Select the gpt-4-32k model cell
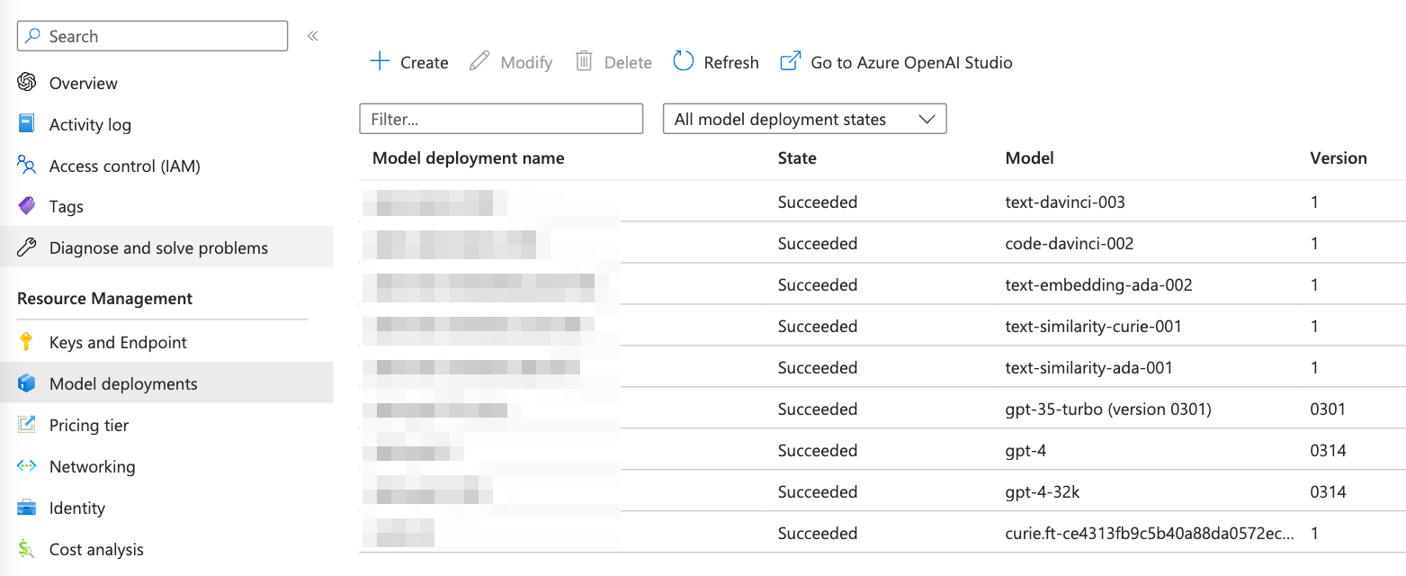 tap(1042, 491)
